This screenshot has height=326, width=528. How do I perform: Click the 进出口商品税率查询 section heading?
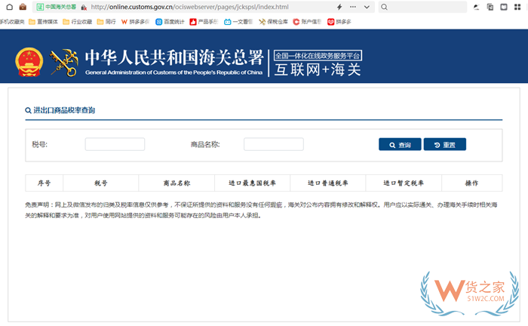(60, 110)
